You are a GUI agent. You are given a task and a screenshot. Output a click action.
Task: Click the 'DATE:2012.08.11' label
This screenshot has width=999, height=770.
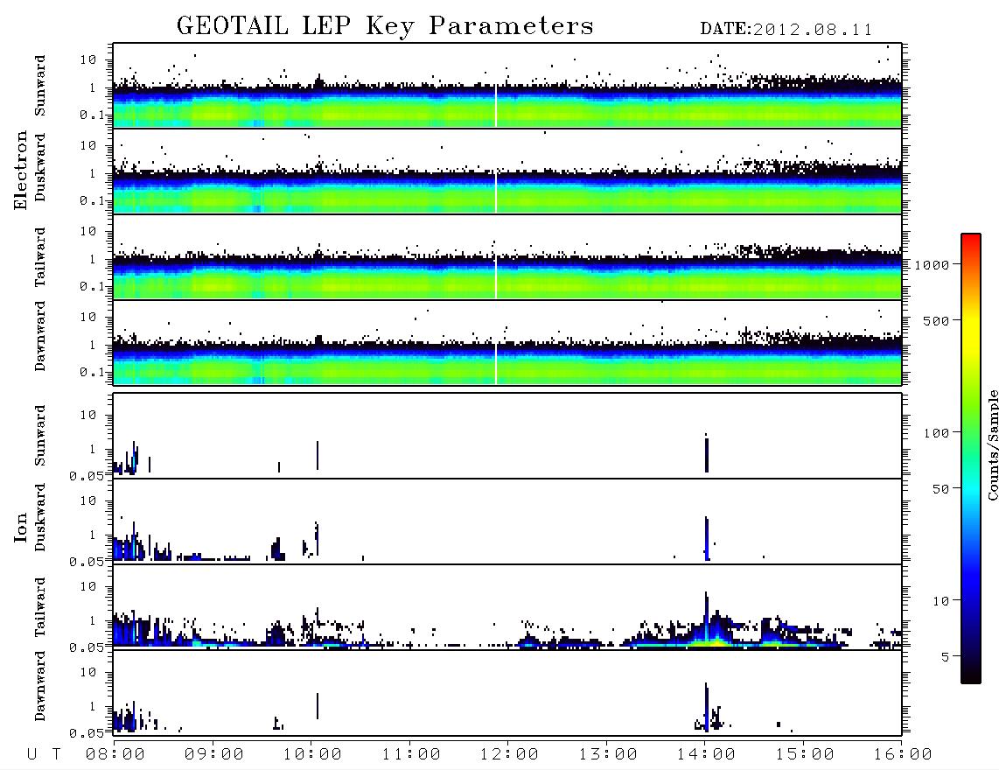(786, 30)
